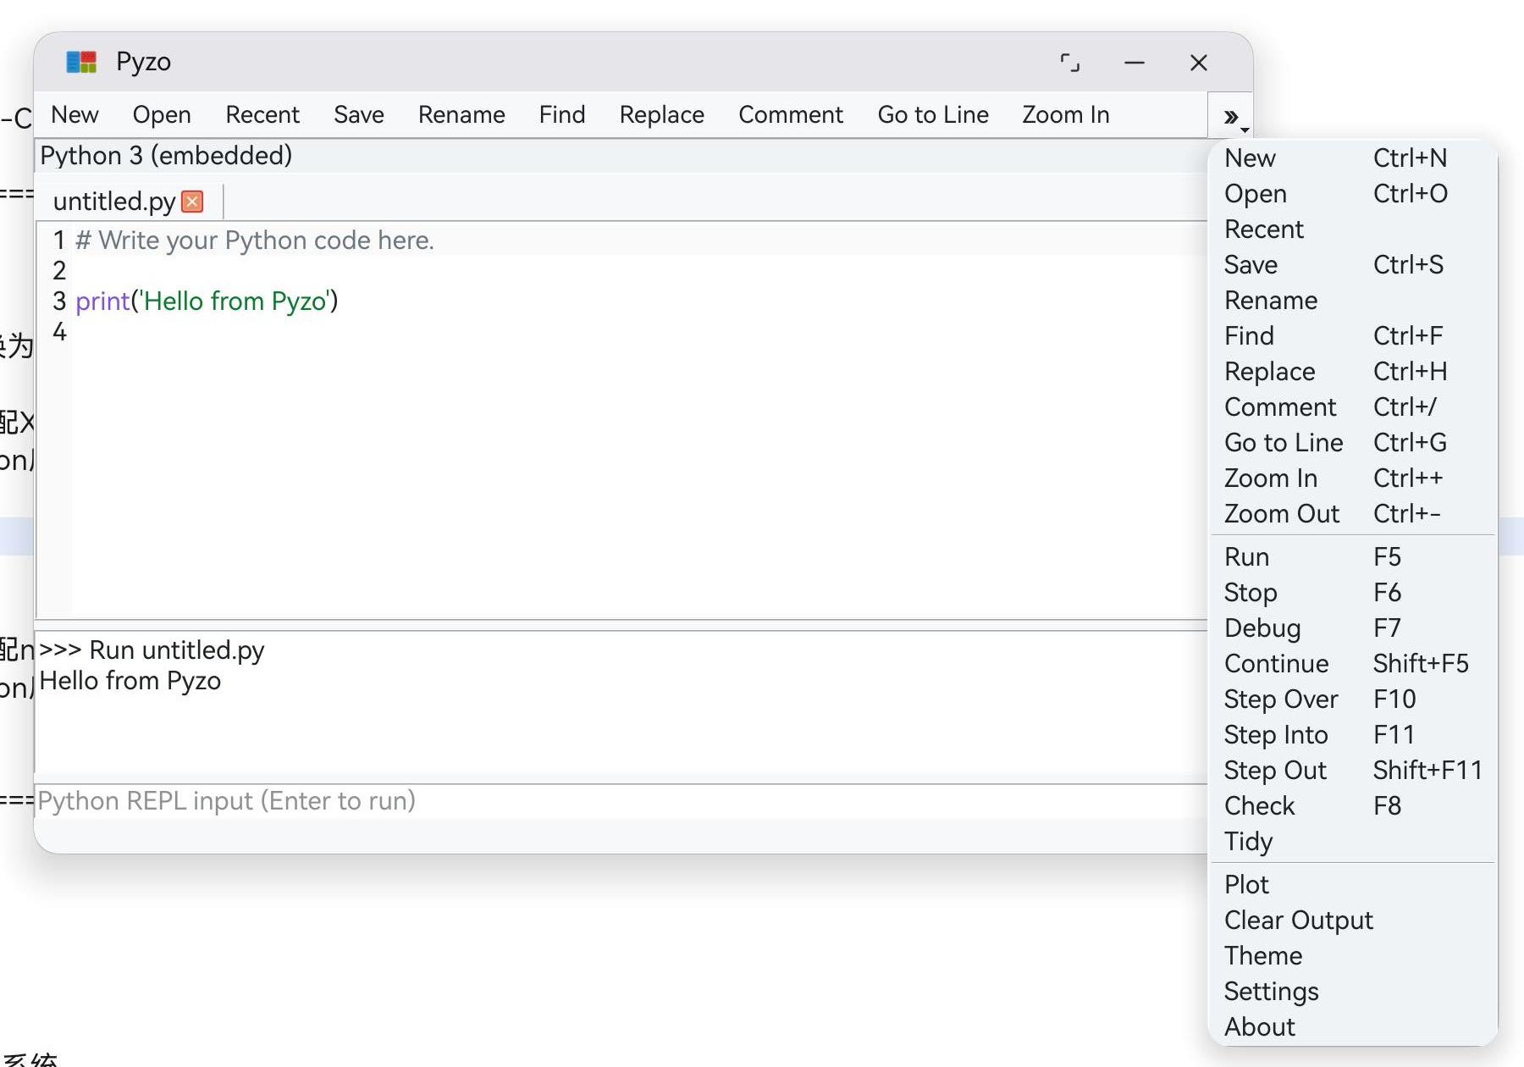The image size is (1524, 1067).
Task: Select Step Over (F10) in the menu
Action: pos(1352,699)
